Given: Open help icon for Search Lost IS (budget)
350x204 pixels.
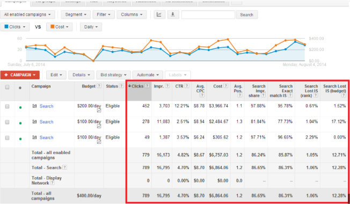Looking at the screenshot, I should pyautogui.click(x=344, y=96).
